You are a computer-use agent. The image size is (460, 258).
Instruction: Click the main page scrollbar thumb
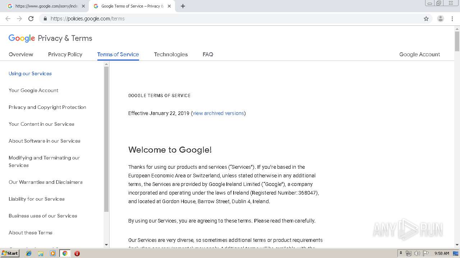(x=457, y=41)
